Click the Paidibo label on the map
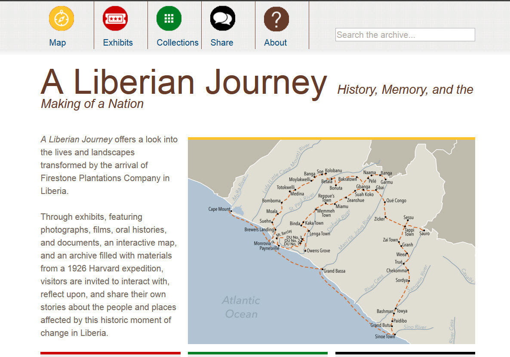The height and width of the screenshot is (357, 510). coord(400,320)
